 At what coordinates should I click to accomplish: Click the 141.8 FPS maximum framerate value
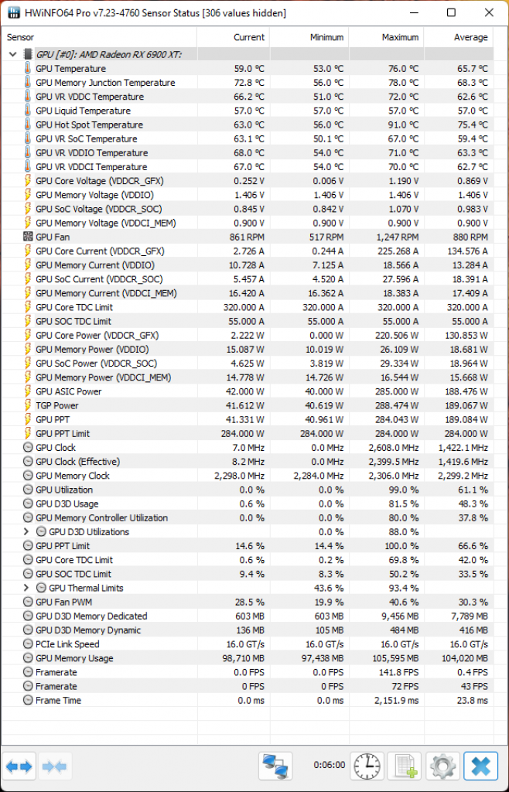(399, 672)
